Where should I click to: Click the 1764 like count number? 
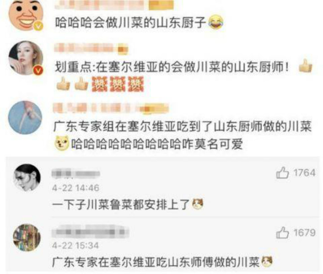(x=304, y=172)
